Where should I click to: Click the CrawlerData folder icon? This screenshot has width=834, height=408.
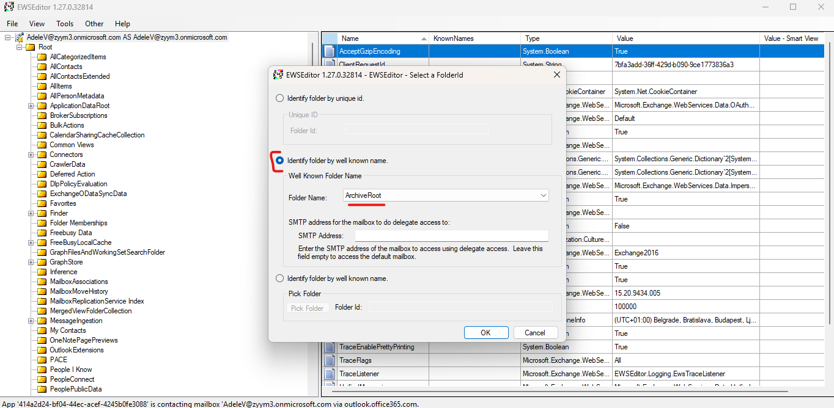tap(42, 164)
